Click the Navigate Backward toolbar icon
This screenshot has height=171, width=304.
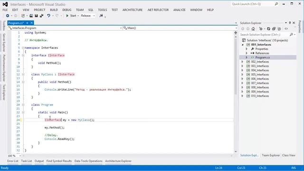[x=8, y=16]
